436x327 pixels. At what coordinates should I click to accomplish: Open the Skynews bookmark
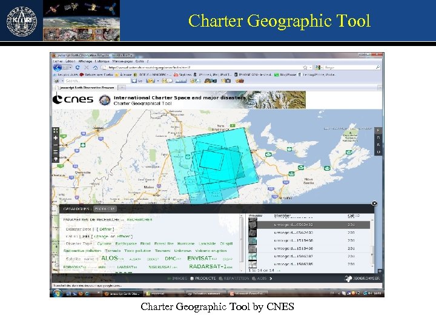click(x=183, y=74)
